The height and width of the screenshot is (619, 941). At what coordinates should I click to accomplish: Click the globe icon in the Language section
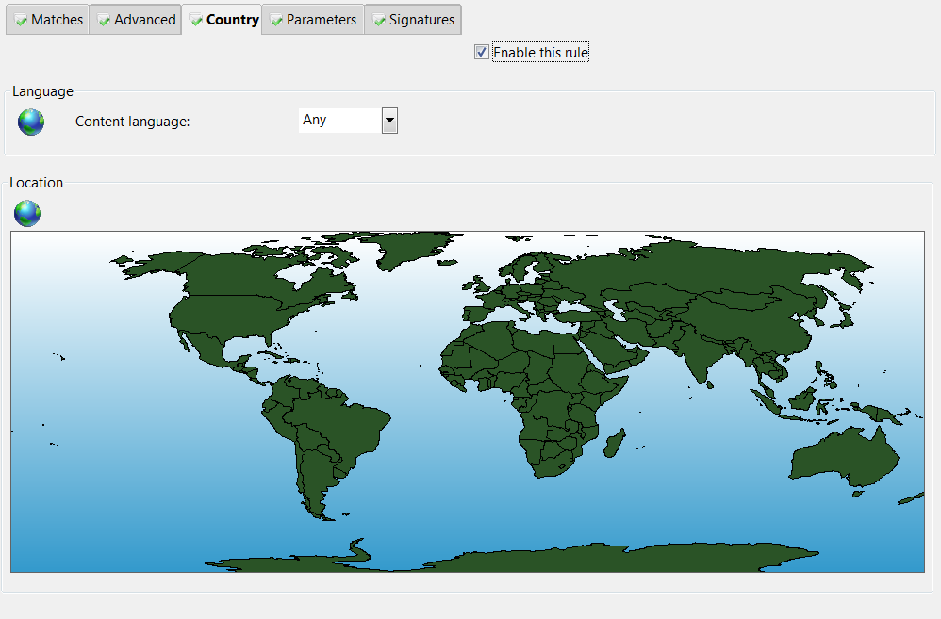coord(31,122)
